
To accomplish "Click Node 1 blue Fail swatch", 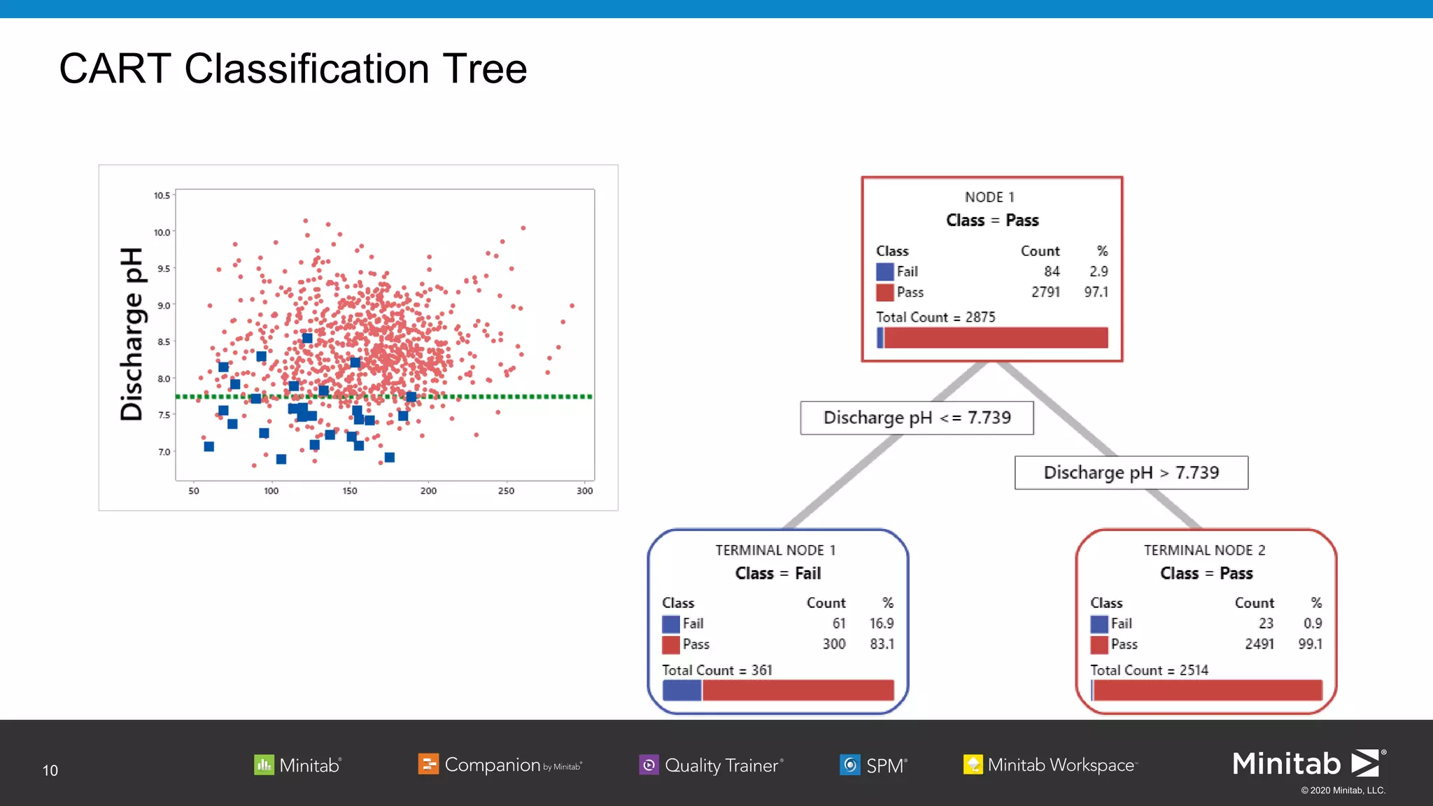I will (x=884, y=271).
